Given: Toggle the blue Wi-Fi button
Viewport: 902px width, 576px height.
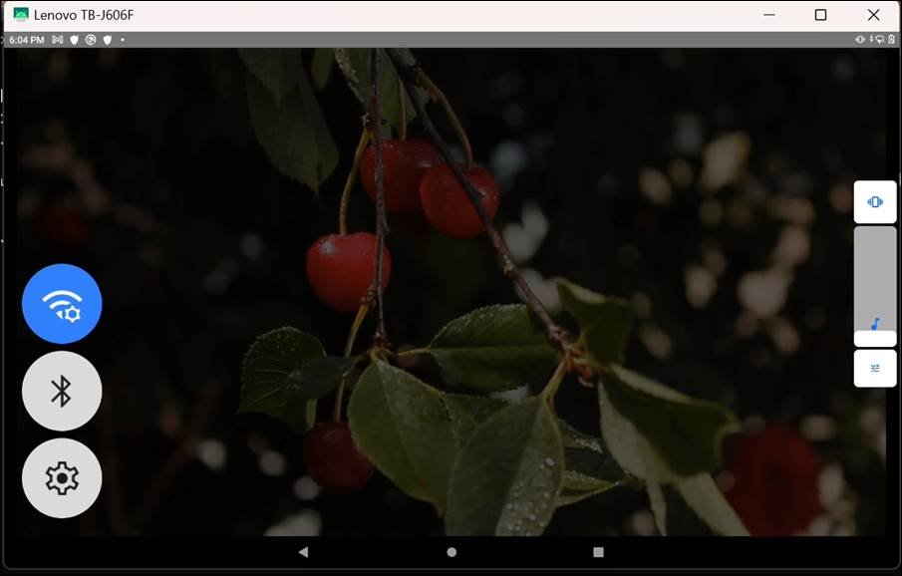Looking at the screenshot, I should click(x=62, y=304).
